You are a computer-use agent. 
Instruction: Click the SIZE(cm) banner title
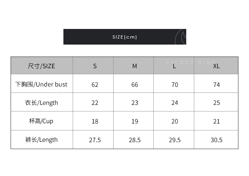[x=124, y=37]
